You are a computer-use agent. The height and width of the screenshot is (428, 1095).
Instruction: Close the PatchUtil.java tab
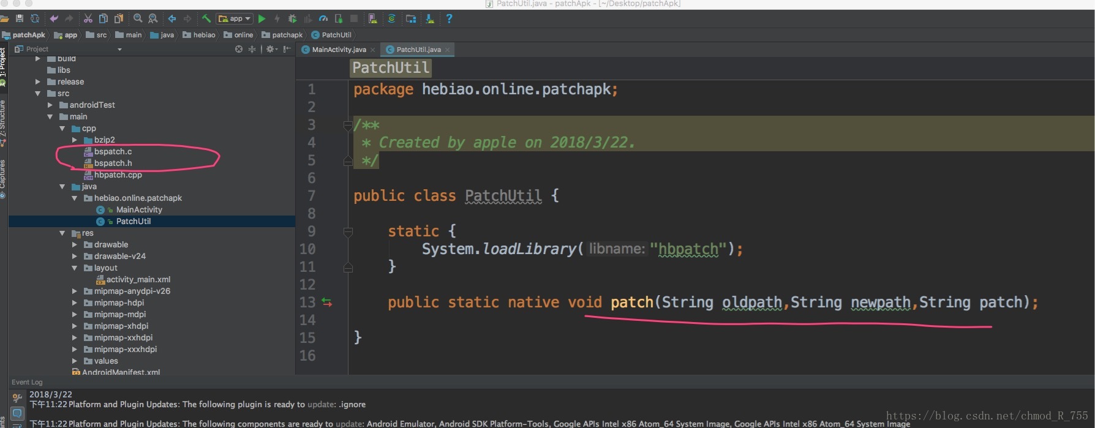[447, 50]
